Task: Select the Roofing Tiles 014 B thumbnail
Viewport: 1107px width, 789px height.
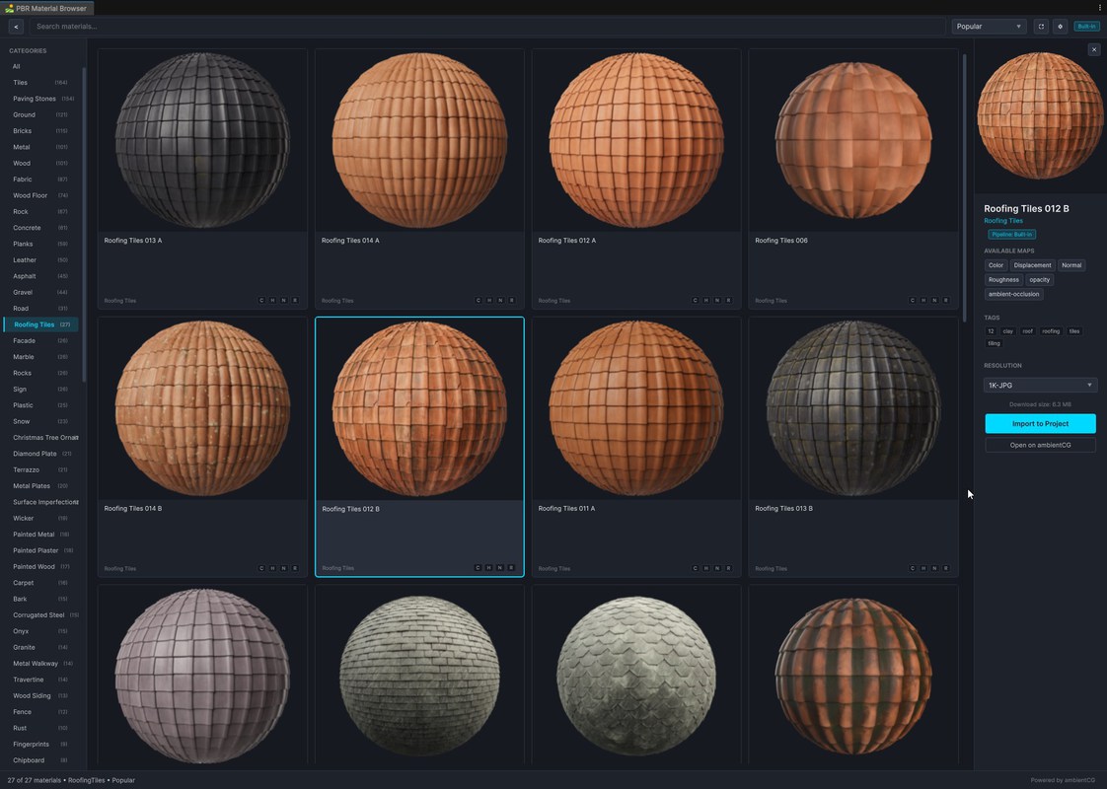Action: pyautogui.click(x=202, y=408)
